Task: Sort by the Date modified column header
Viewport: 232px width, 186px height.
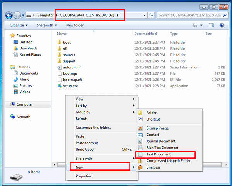Action: point(145,34)
